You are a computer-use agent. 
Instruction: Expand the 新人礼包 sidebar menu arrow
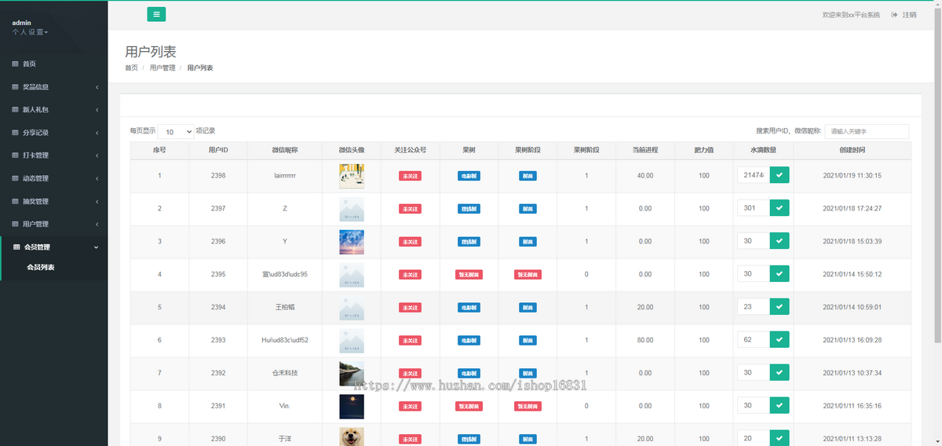[97, 110]
